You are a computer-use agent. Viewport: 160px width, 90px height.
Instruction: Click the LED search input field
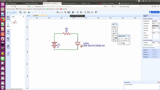click(x=17, y=16)
